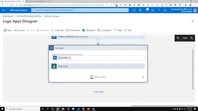Click the Windows taskbar search box

click(23, 109)
